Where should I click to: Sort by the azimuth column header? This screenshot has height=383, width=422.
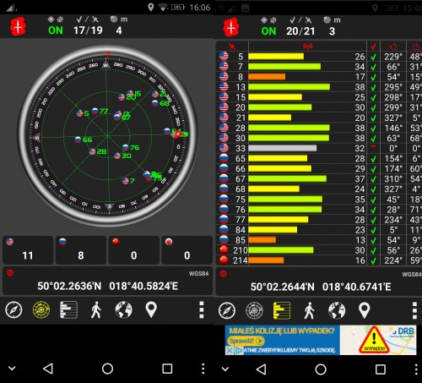click(393, 47)
